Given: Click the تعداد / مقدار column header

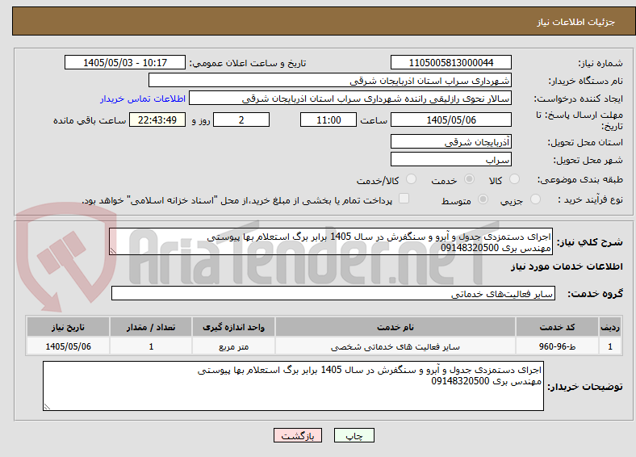Looking at the screenshot, I should tap(151, 327).
